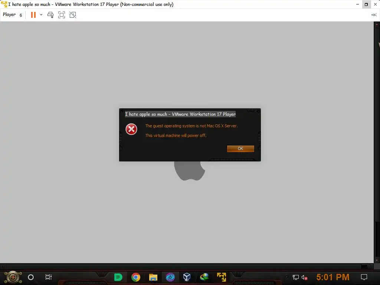
Task: Minimize the VMware Player window
Action: (x=357, y=4)
